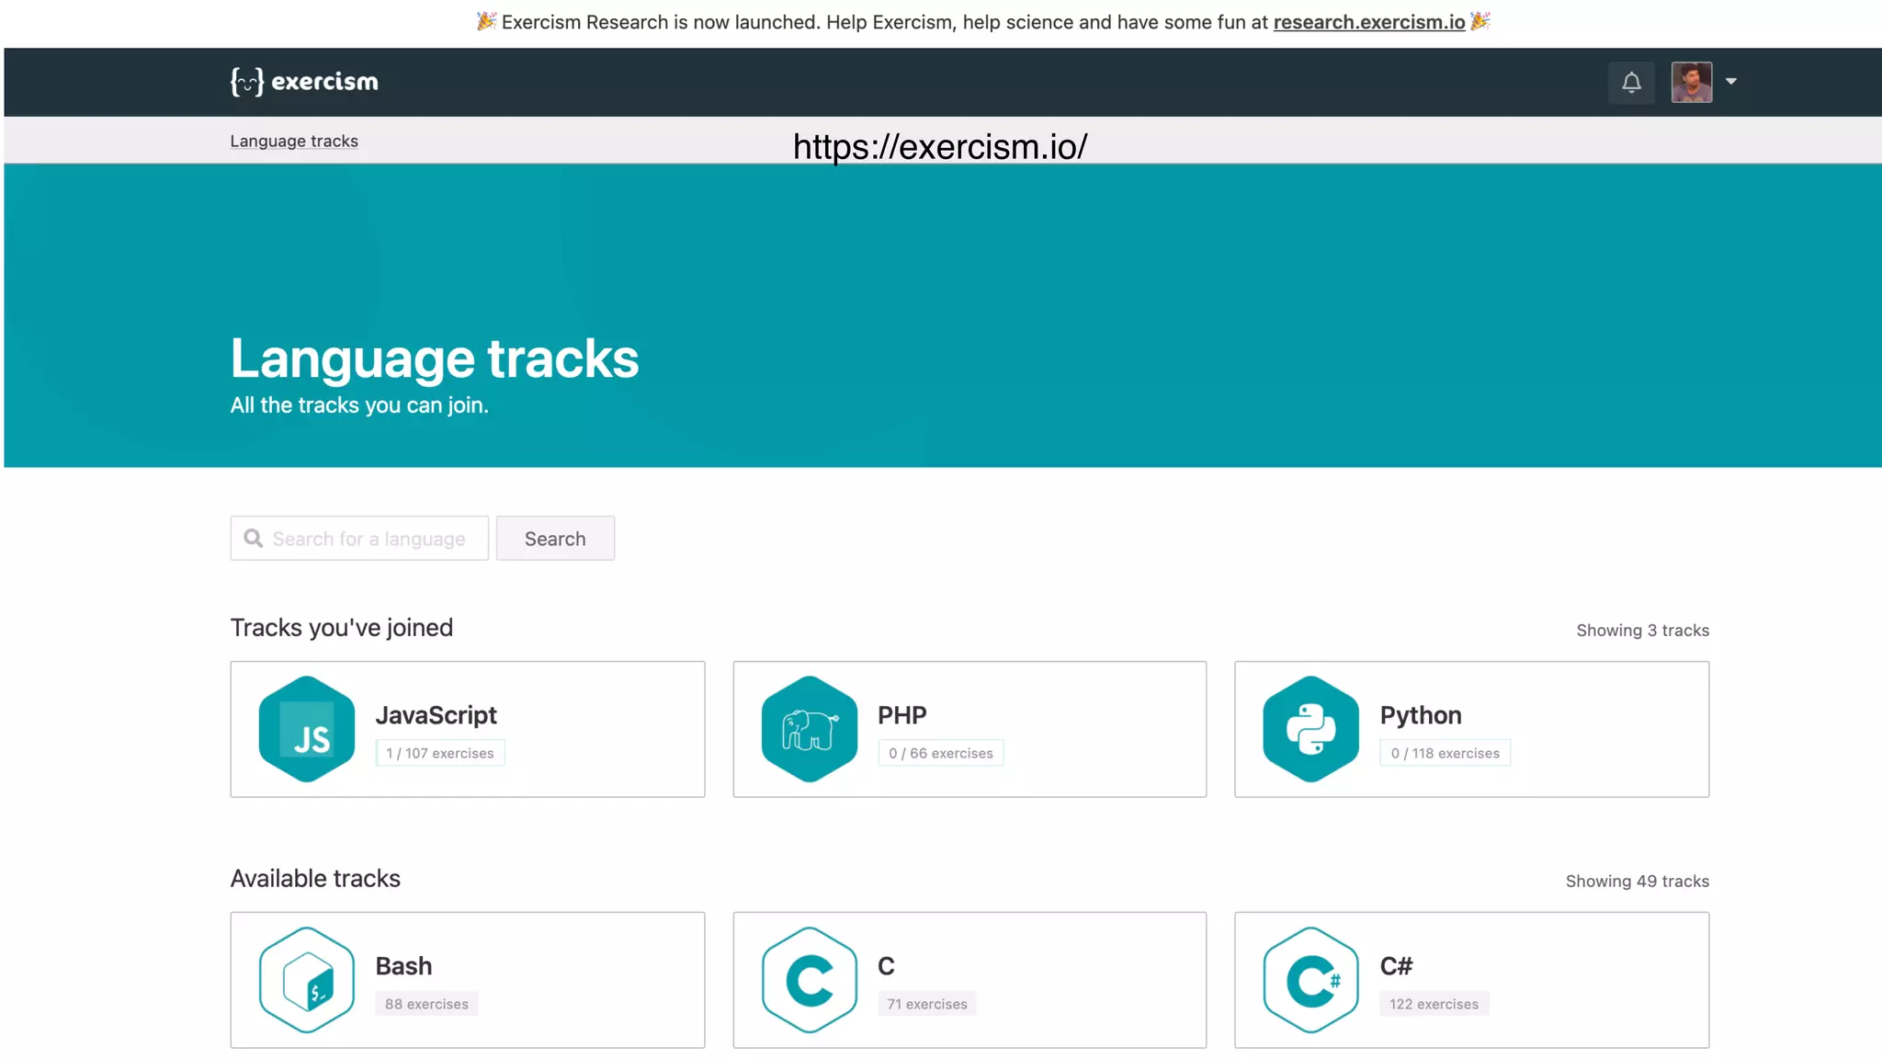Image resolution: width=1882 pixels, height=1059 pixels.
Task: Open the C# track title
Action: click(1396, 966)
